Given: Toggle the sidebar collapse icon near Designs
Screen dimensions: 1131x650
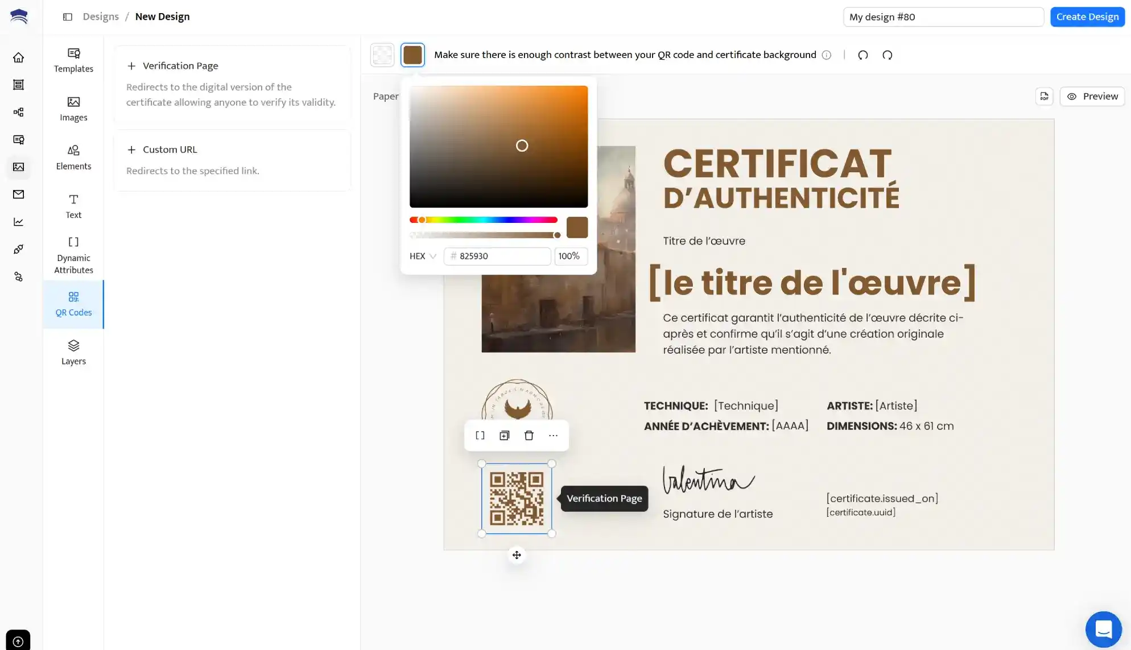Looking at the screenshot, I should pos(68,17).
